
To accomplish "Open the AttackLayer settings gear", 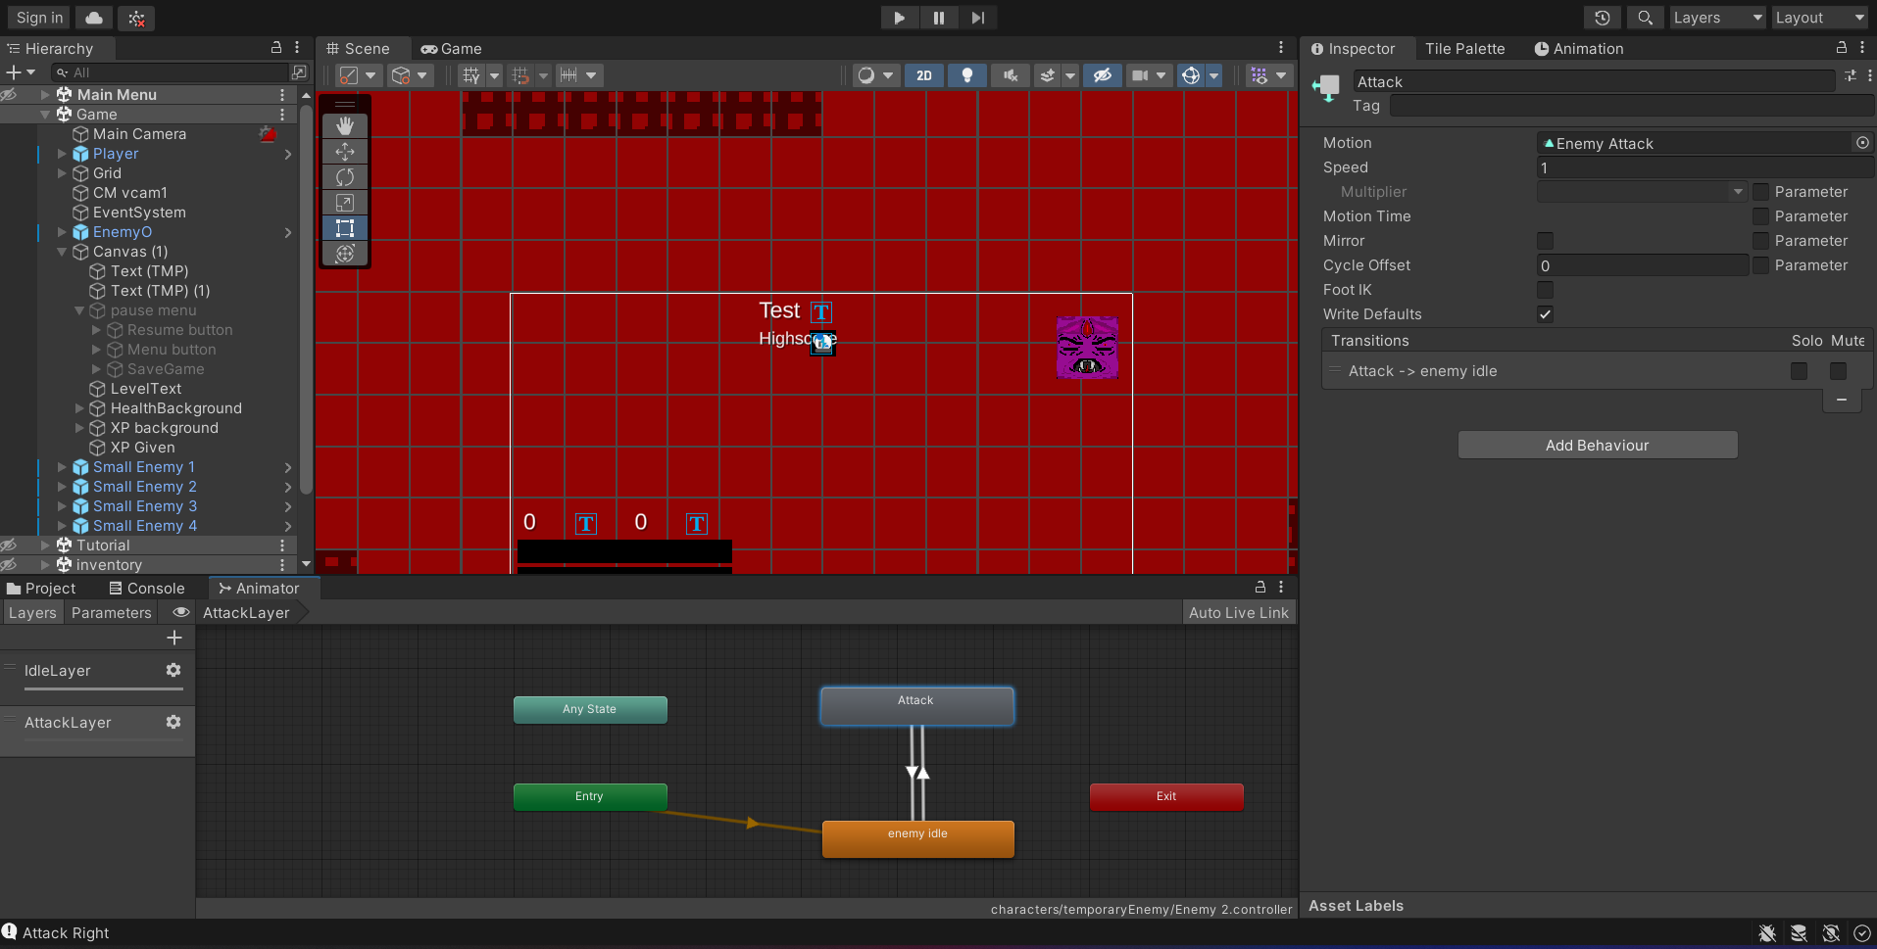I will [173, 722].
